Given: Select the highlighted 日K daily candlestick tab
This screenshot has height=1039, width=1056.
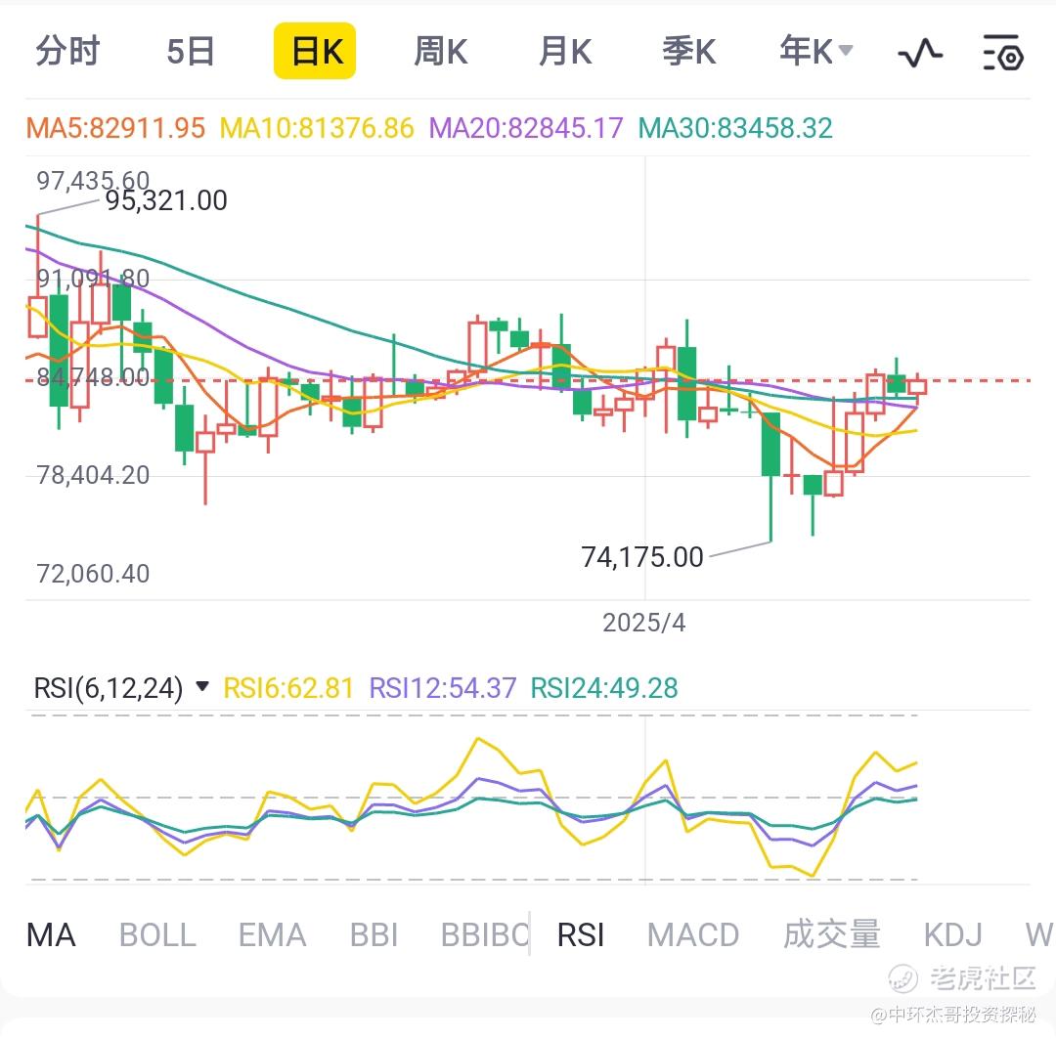Looking at the screenshot, I should [x=315, y=51].
